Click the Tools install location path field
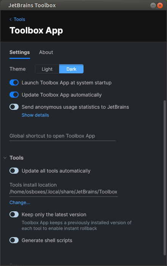This screenshot has height=266, width=167. point(63,192)
